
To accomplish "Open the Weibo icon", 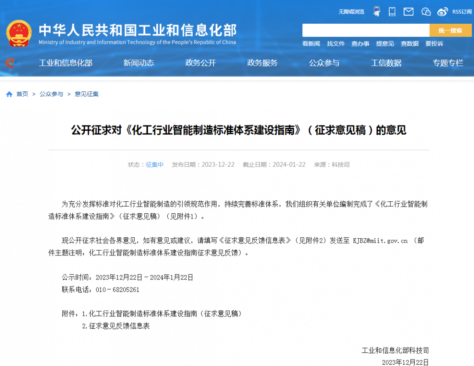I will [x=443, y=11].
